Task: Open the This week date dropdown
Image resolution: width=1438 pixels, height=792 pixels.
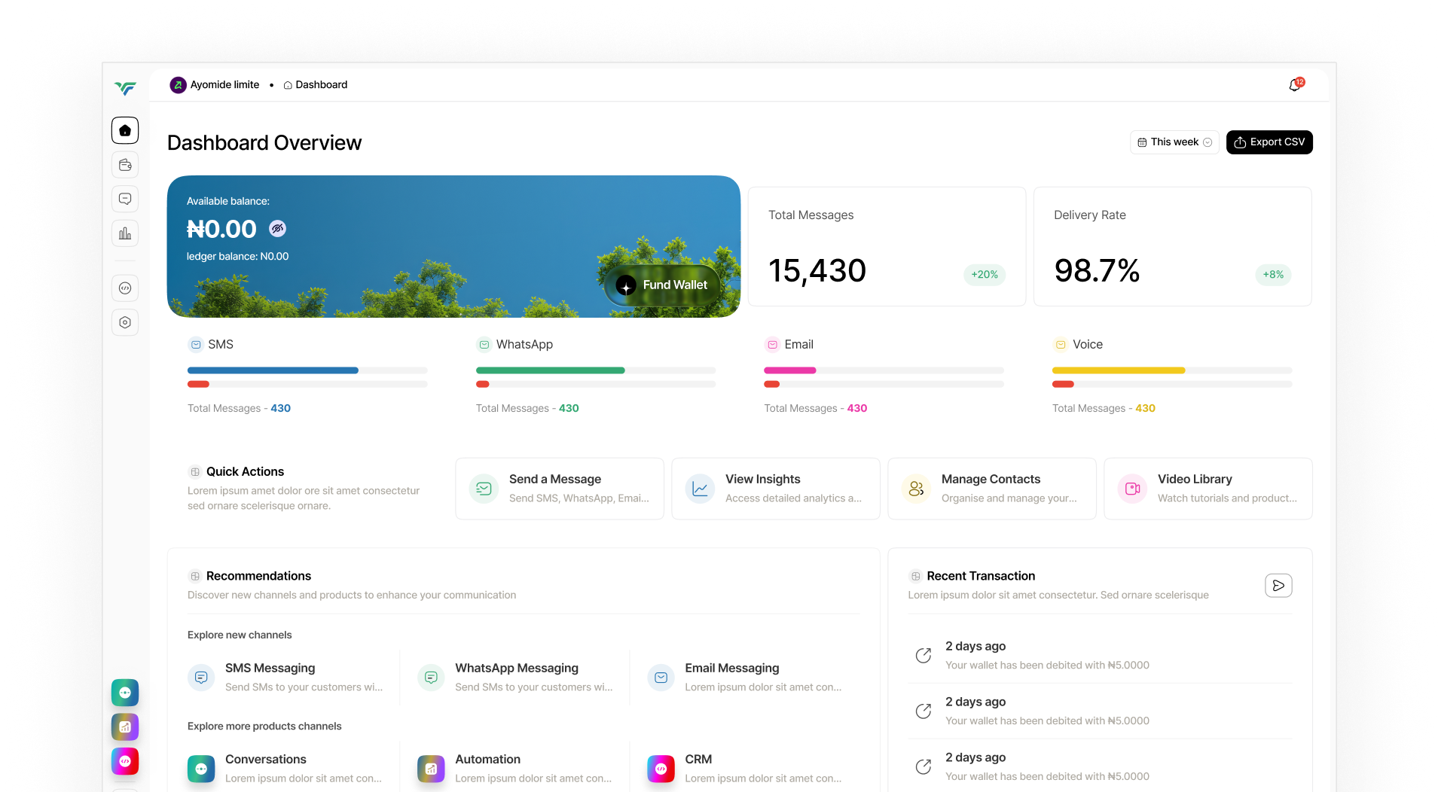Action: [x=1174, y=142]
